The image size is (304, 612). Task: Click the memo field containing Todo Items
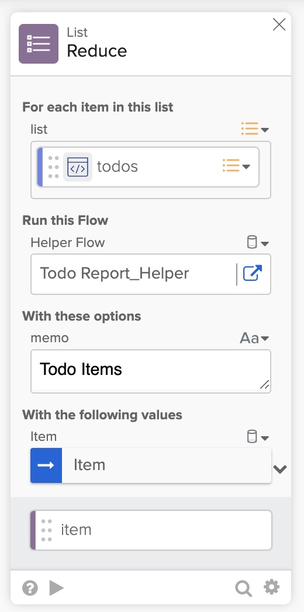coord(151,371)
